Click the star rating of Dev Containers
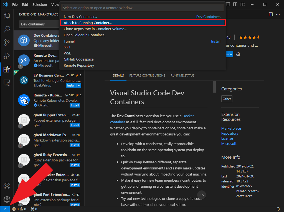284x212 pixels. point(249,37)
